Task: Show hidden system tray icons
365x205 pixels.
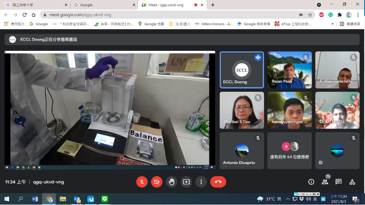Action: (288, 199)
